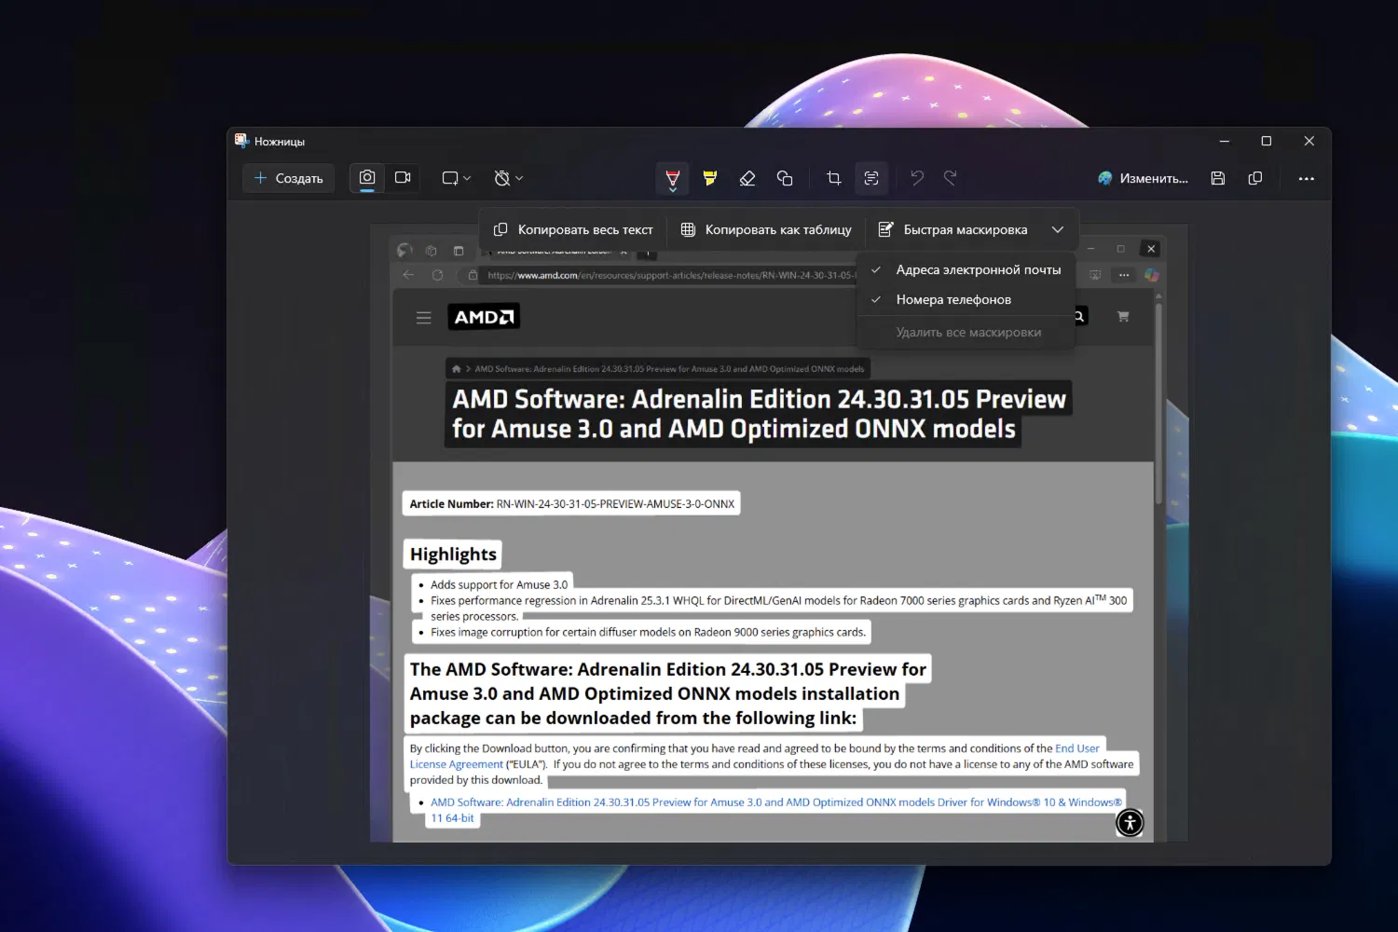Image resolution: width=1398 pixels, height=932 pixels.
Task: Select the red ballpoint pen tool
Action: point(672,178)
